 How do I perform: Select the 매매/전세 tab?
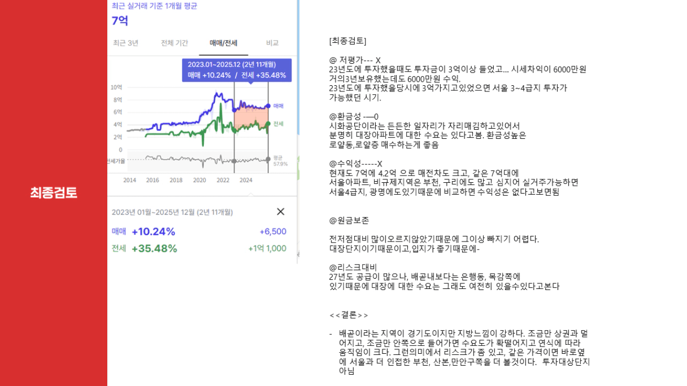pos(223,43)
